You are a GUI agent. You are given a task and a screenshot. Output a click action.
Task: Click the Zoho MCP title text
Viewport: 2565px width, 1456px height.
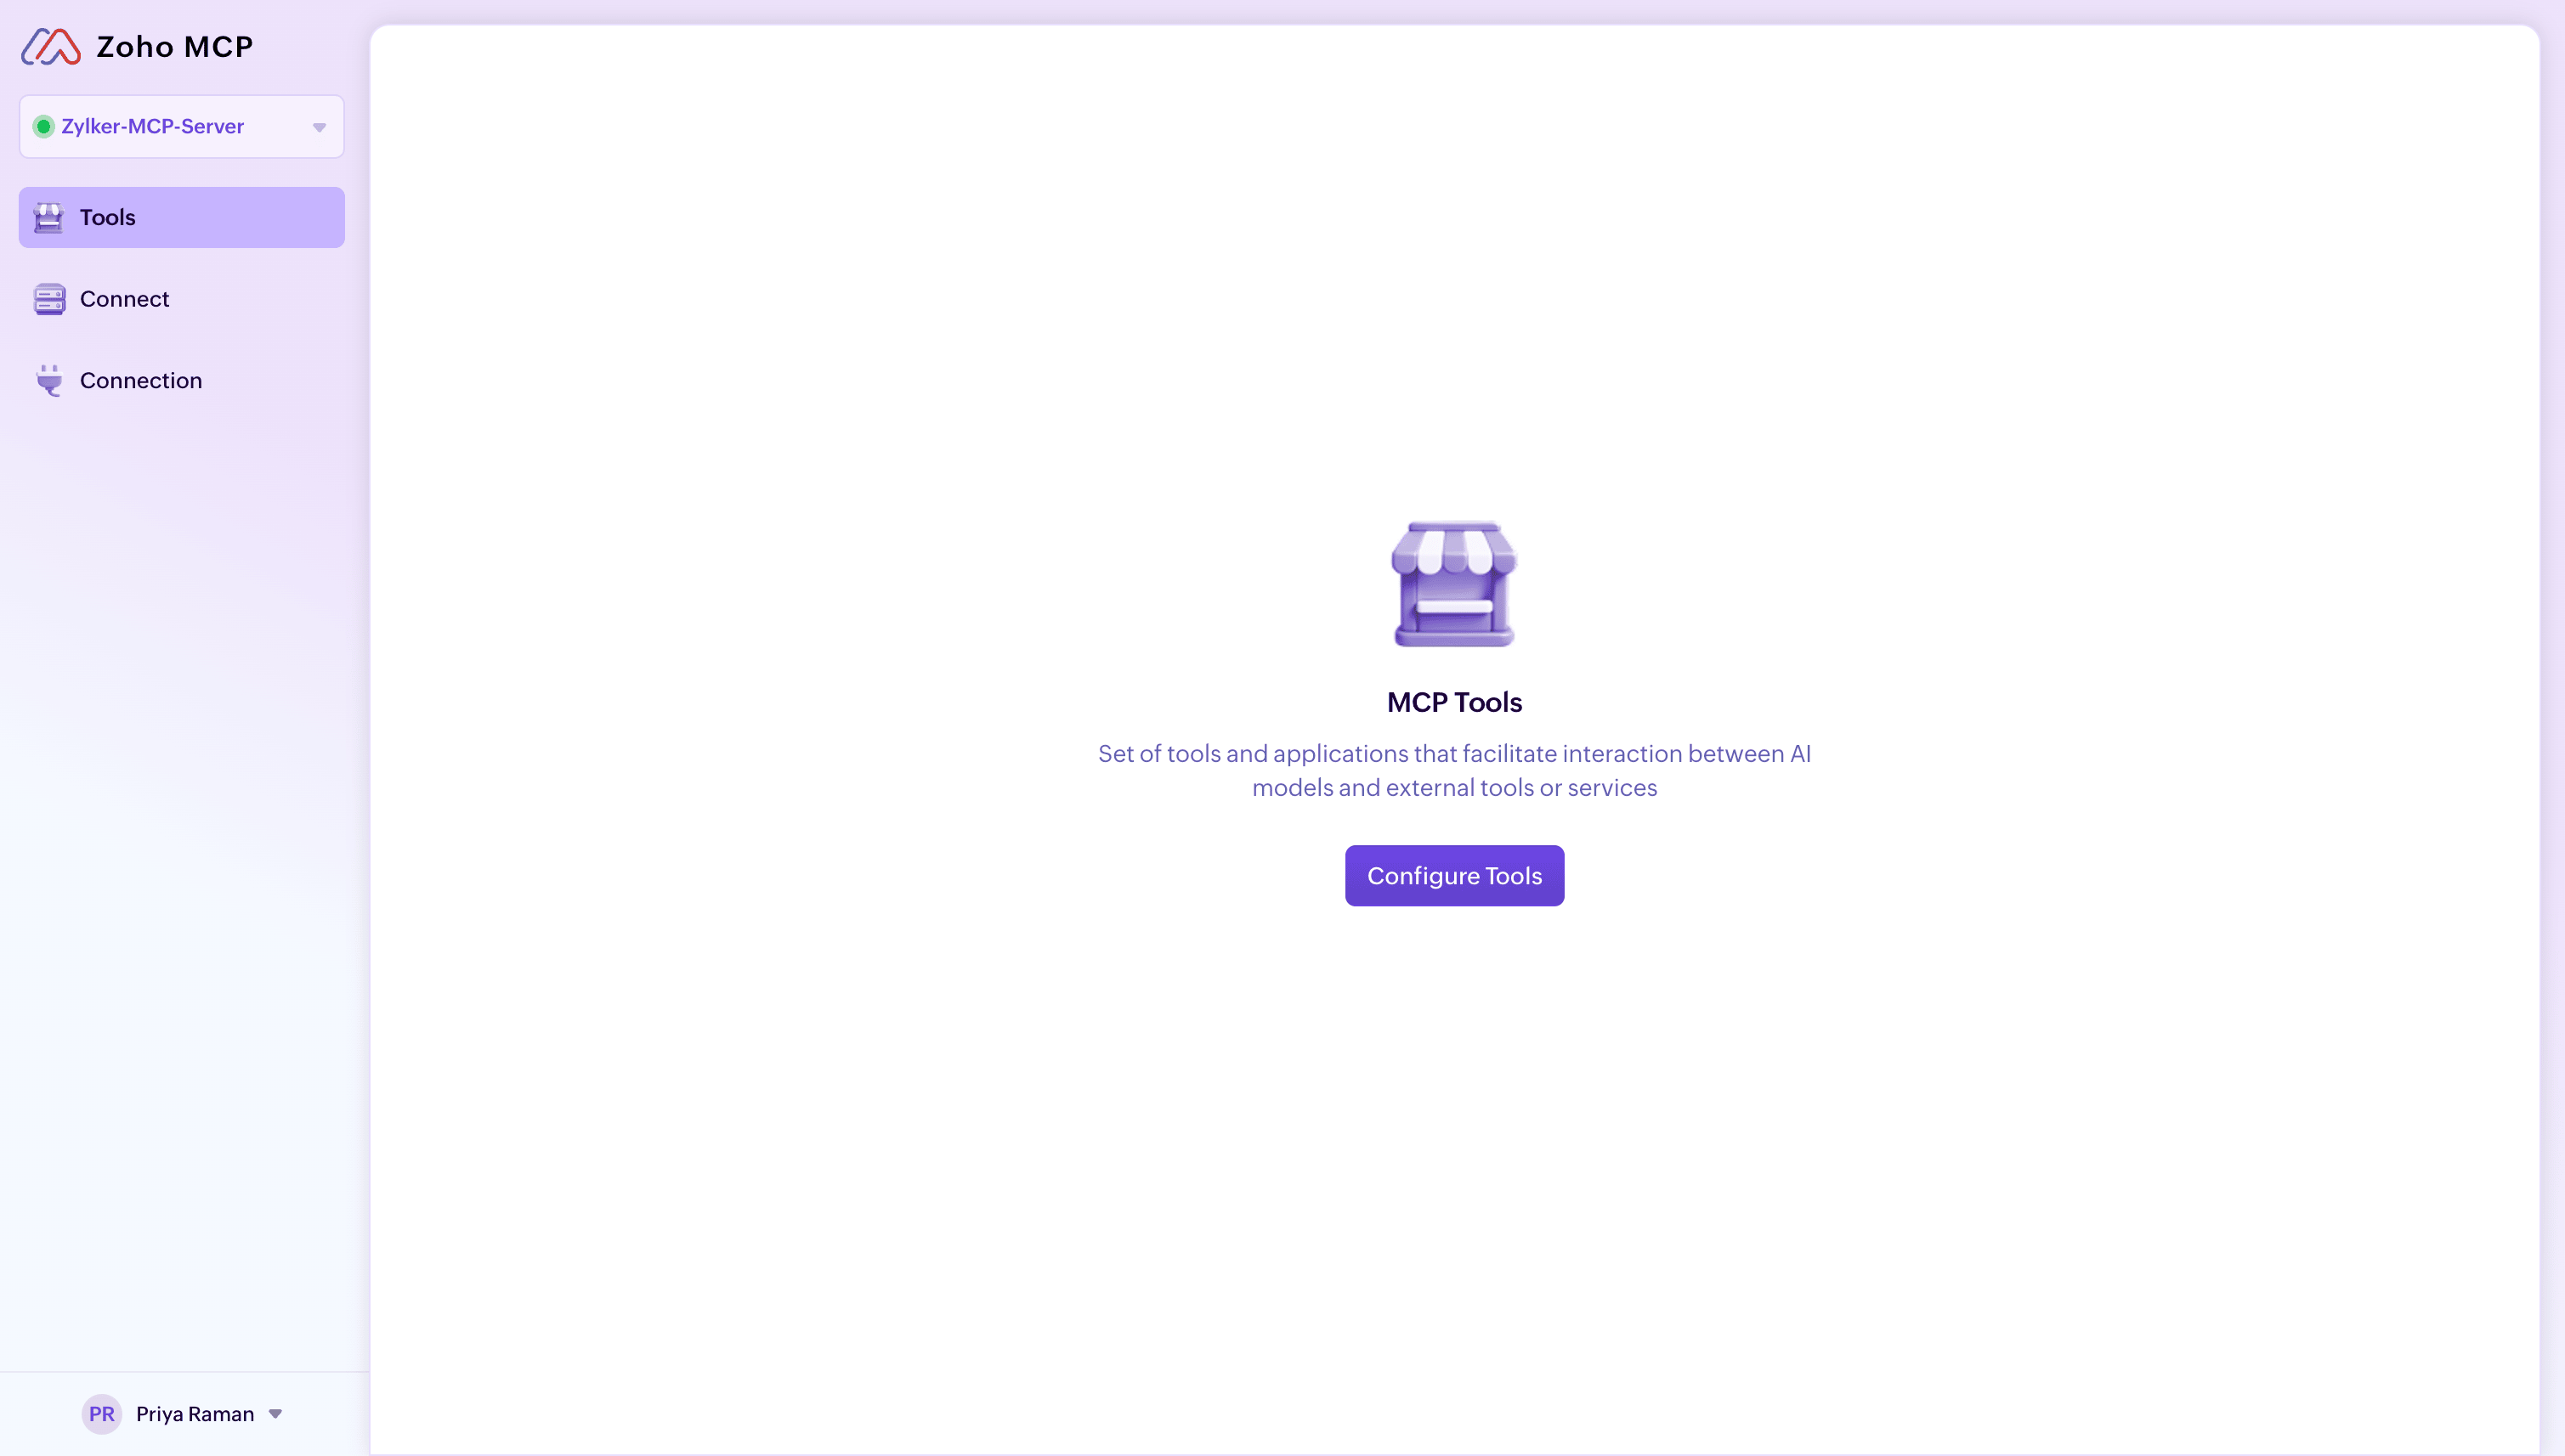pyautogui.click(x=174, y=47)
